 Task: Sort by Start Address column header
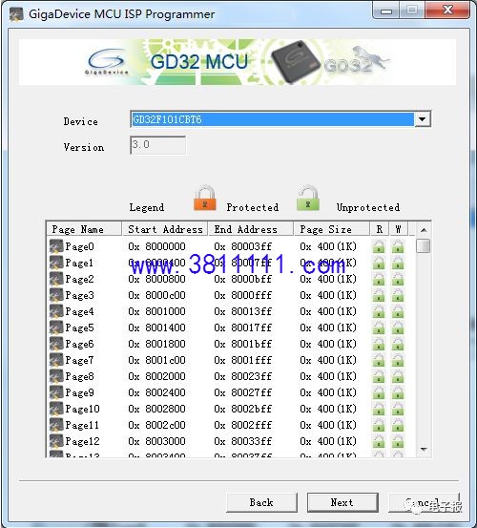[x=165, y=229]
